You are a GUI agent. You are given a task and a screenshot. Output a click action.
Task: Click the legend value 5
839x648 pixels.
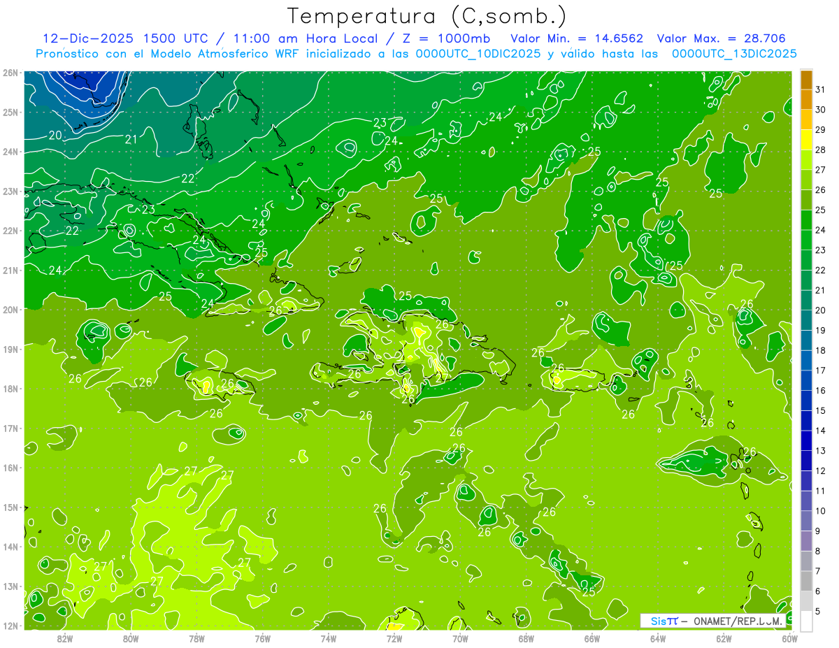coord(818,612)
